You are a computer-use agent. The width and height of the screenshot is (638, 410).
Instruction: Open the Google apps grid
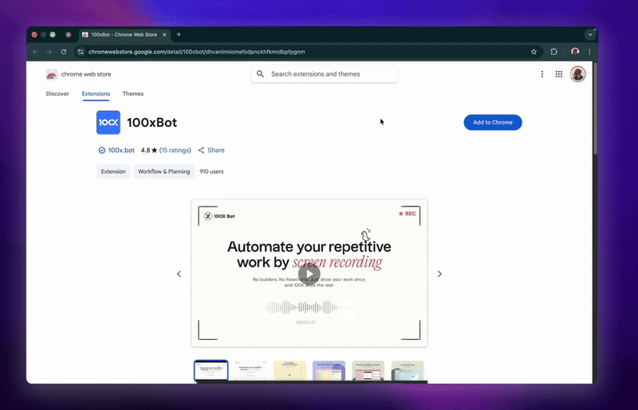click(x=559, y=73)
